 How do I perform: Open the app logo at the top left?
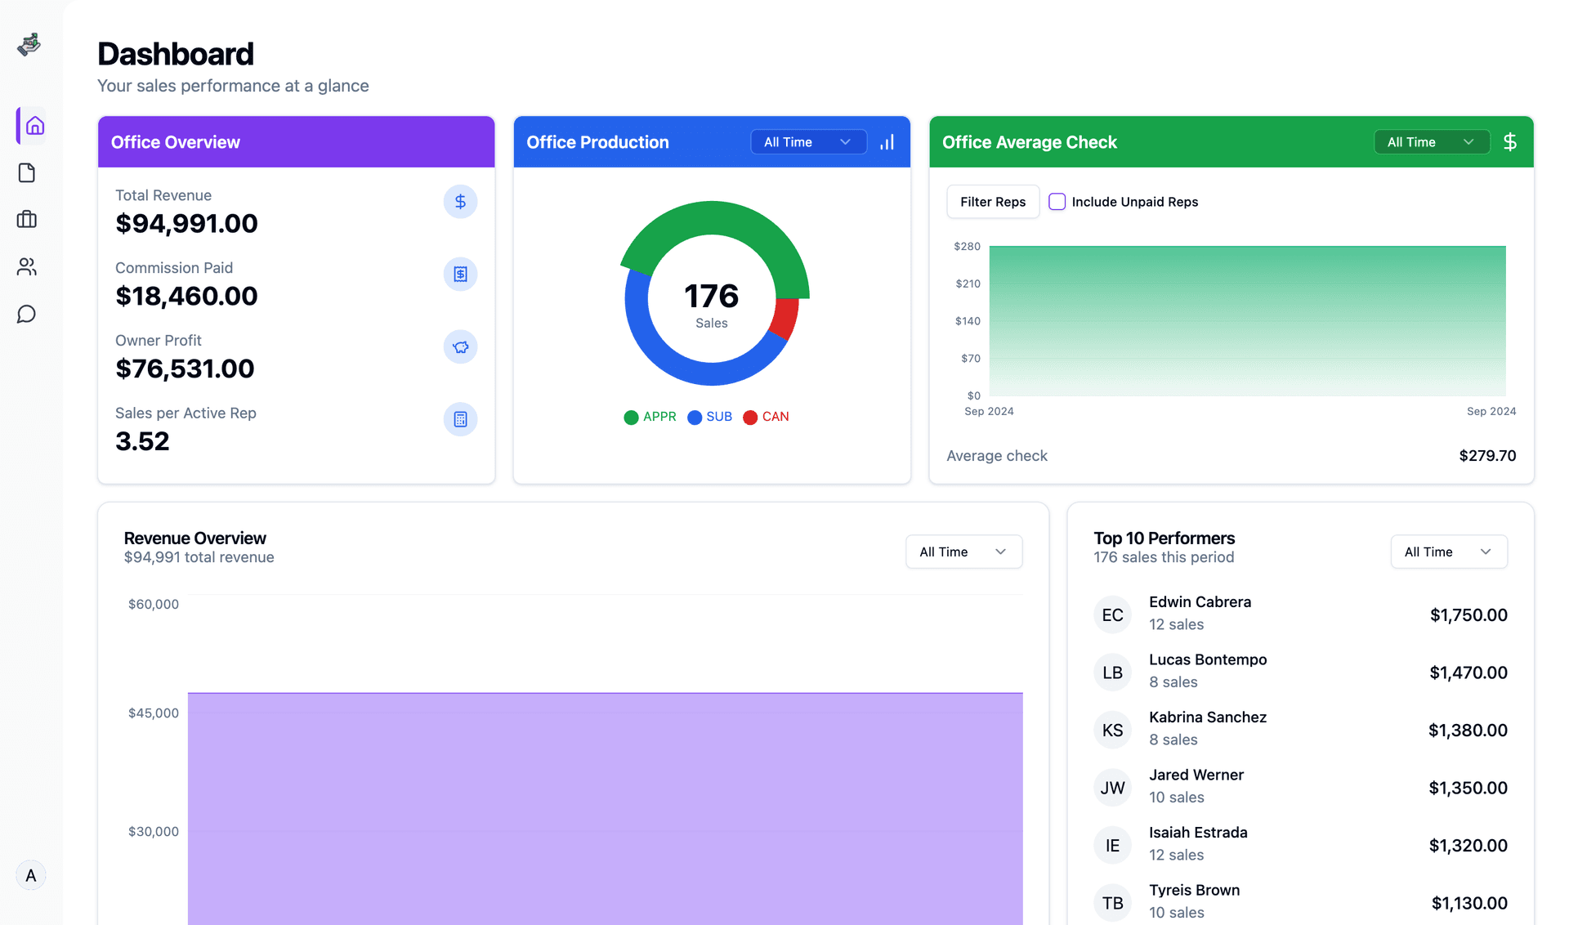pyautogui.click(x=29, y=45)
